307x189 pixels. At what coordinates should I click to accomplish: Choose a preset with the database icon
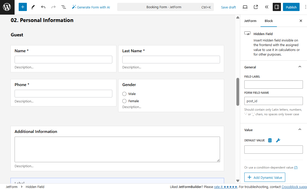(270, 140)
